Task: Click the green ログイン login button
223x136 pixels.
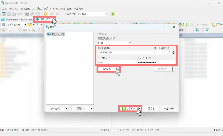Action: point(129,109)
